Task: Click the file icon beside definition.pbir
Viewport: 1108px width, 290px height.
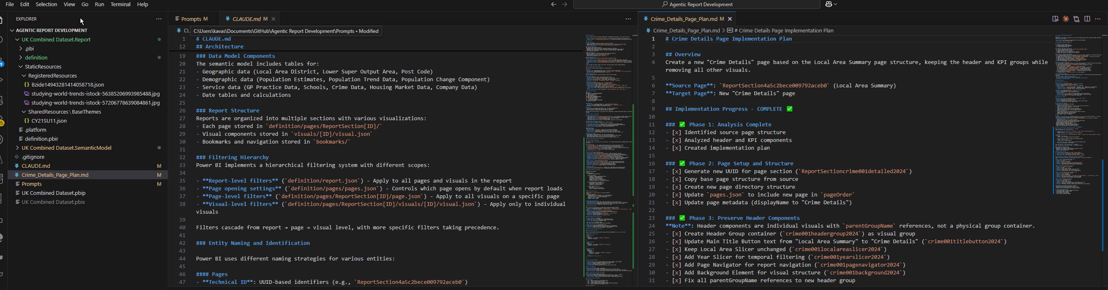Action: click(21, 139)
